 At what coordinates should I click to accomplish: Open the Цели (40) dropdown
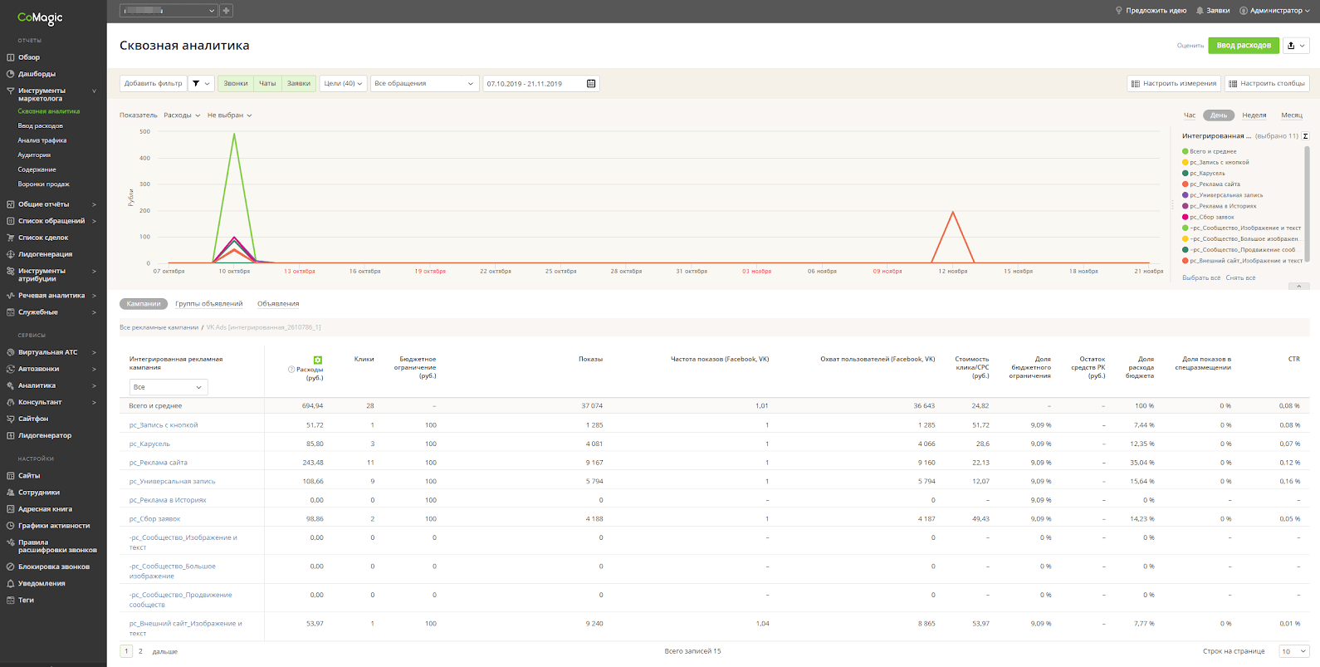pyautogui.click(x=343, y=83)
